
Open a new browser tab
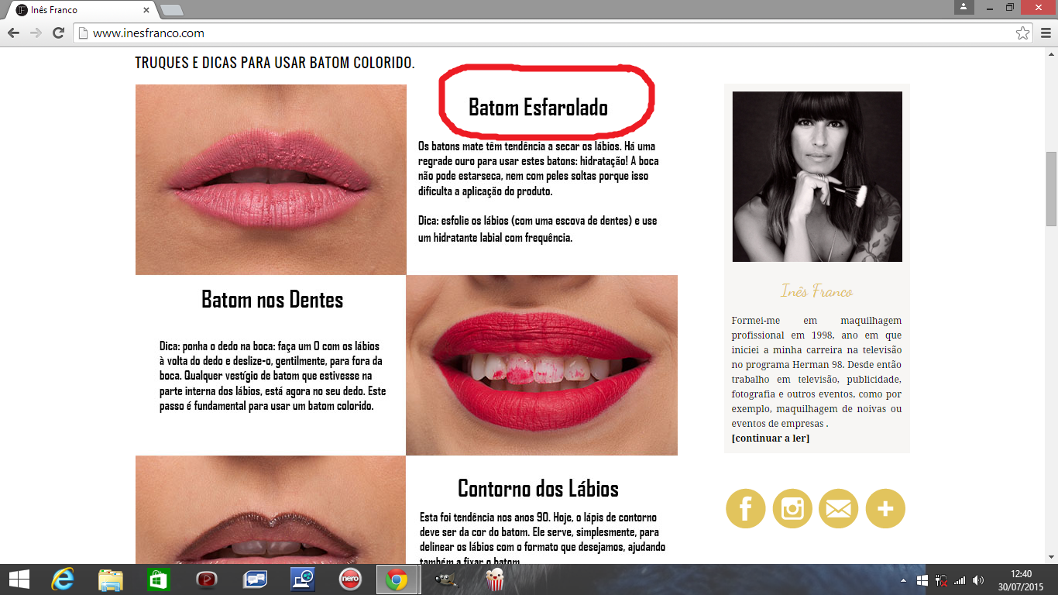click(171, 10)
